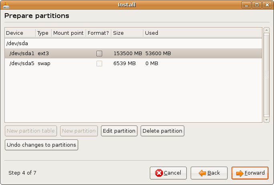Click the orange left arrow Back icon

point(202,173)
